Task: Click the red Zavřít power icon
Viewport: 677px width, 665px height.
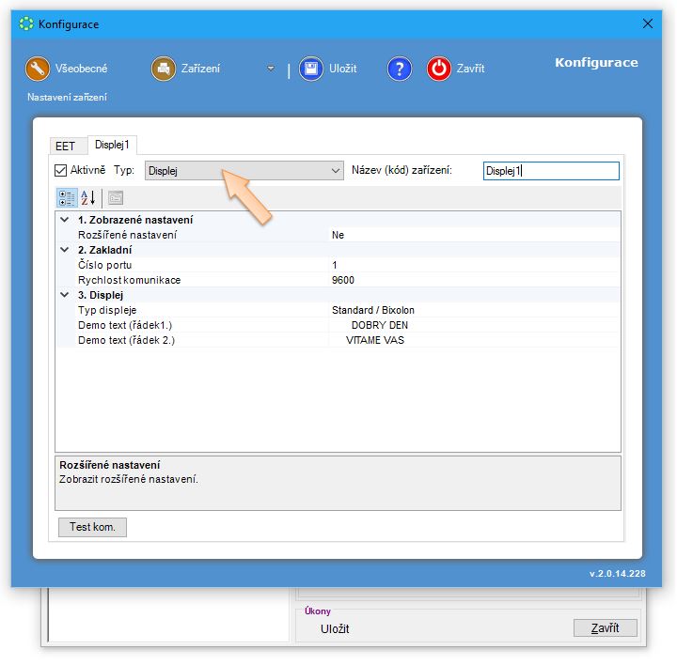Action: 439,69
